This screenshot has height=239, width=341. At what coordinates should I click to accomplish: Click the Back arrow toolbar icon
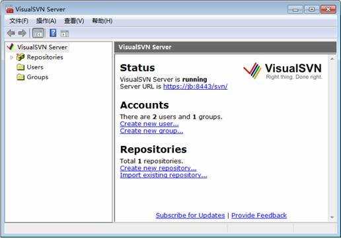(11, 33)
